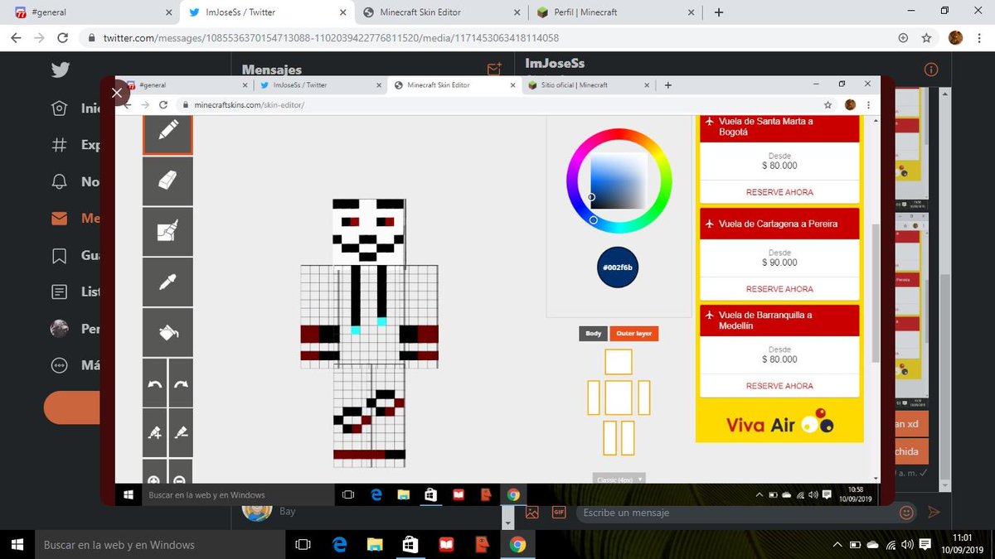This screenshot has width=995, height=559.
Task: Open Task View on the bottom taskbar
Action: [x=303, y=545]
